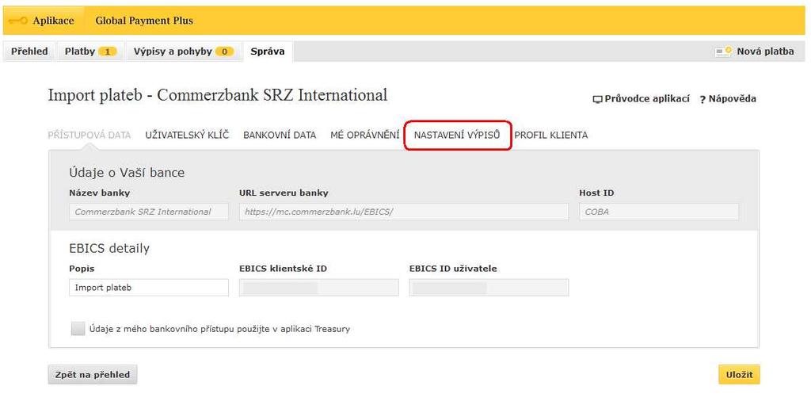The width and height of the screenshot is (811, 401).
Task: Click the URL serveru banky field
Action: click(404, 212)
